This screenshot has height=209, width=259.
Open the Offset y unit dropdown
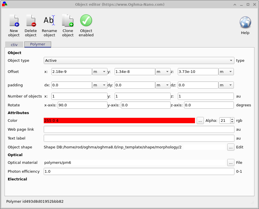(x=163, y=72)
